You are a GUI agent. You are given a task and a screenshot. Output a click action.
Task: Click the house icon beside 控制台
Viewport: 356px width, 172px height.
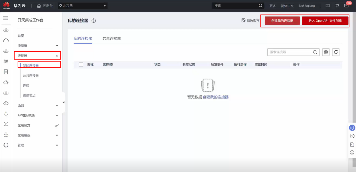(39, 6)
